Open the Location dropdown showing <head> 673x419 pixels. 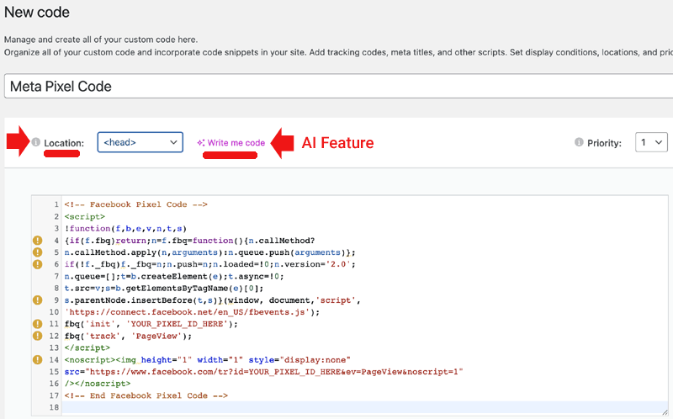[140, 143]
